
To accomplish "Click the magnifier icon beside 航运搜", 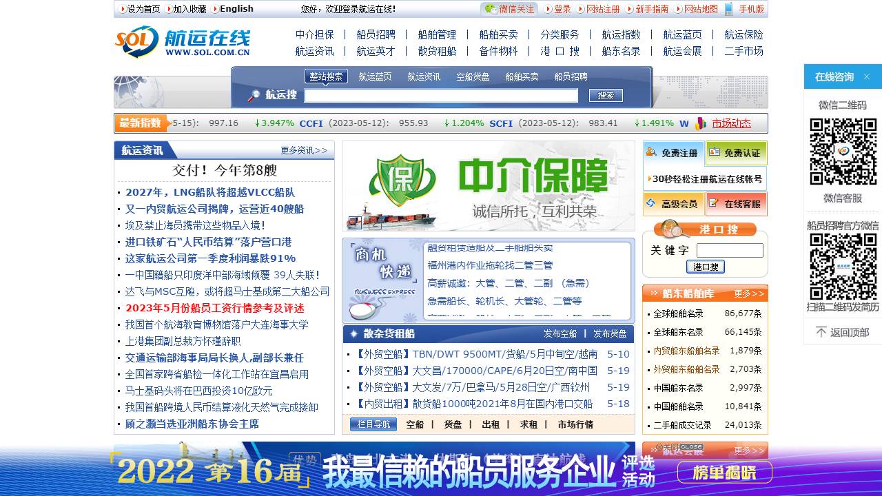I will [254, 95].
